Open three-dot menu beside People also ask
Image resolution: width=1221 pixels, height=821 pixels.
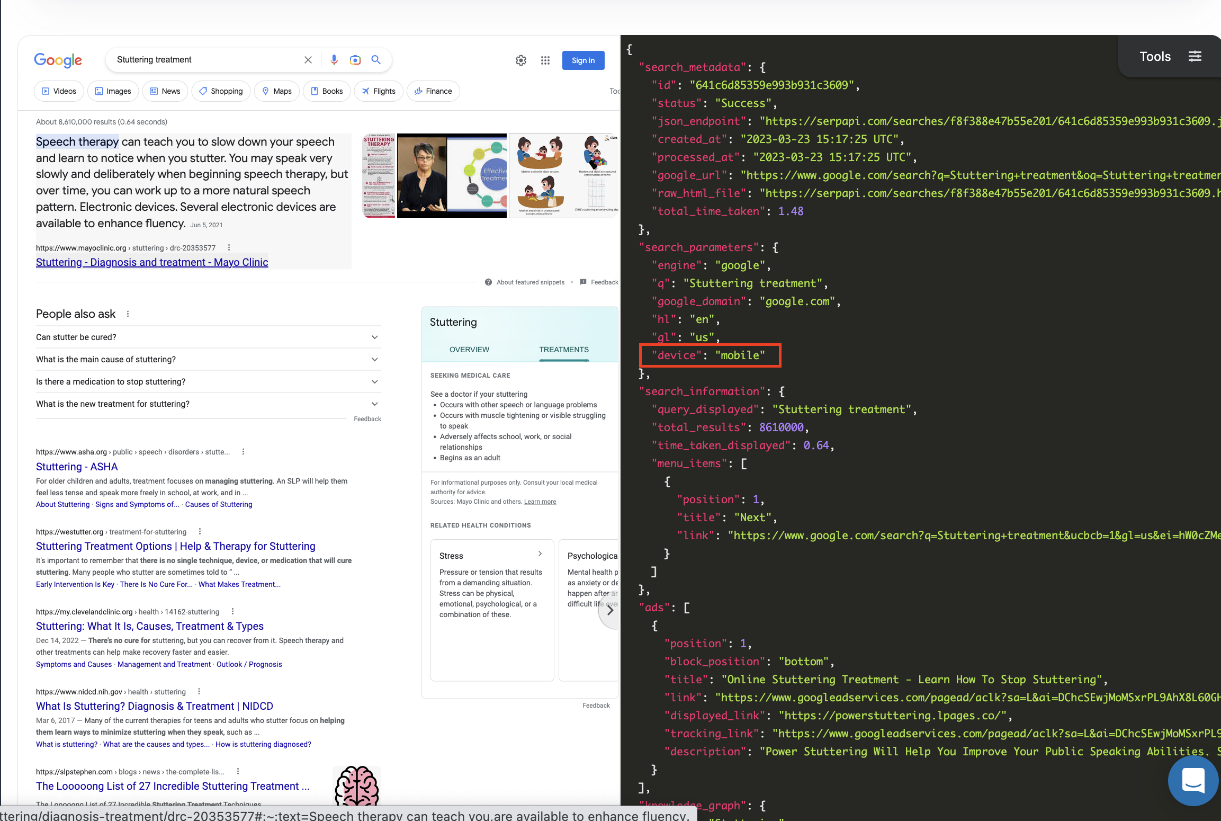[128, 314]
